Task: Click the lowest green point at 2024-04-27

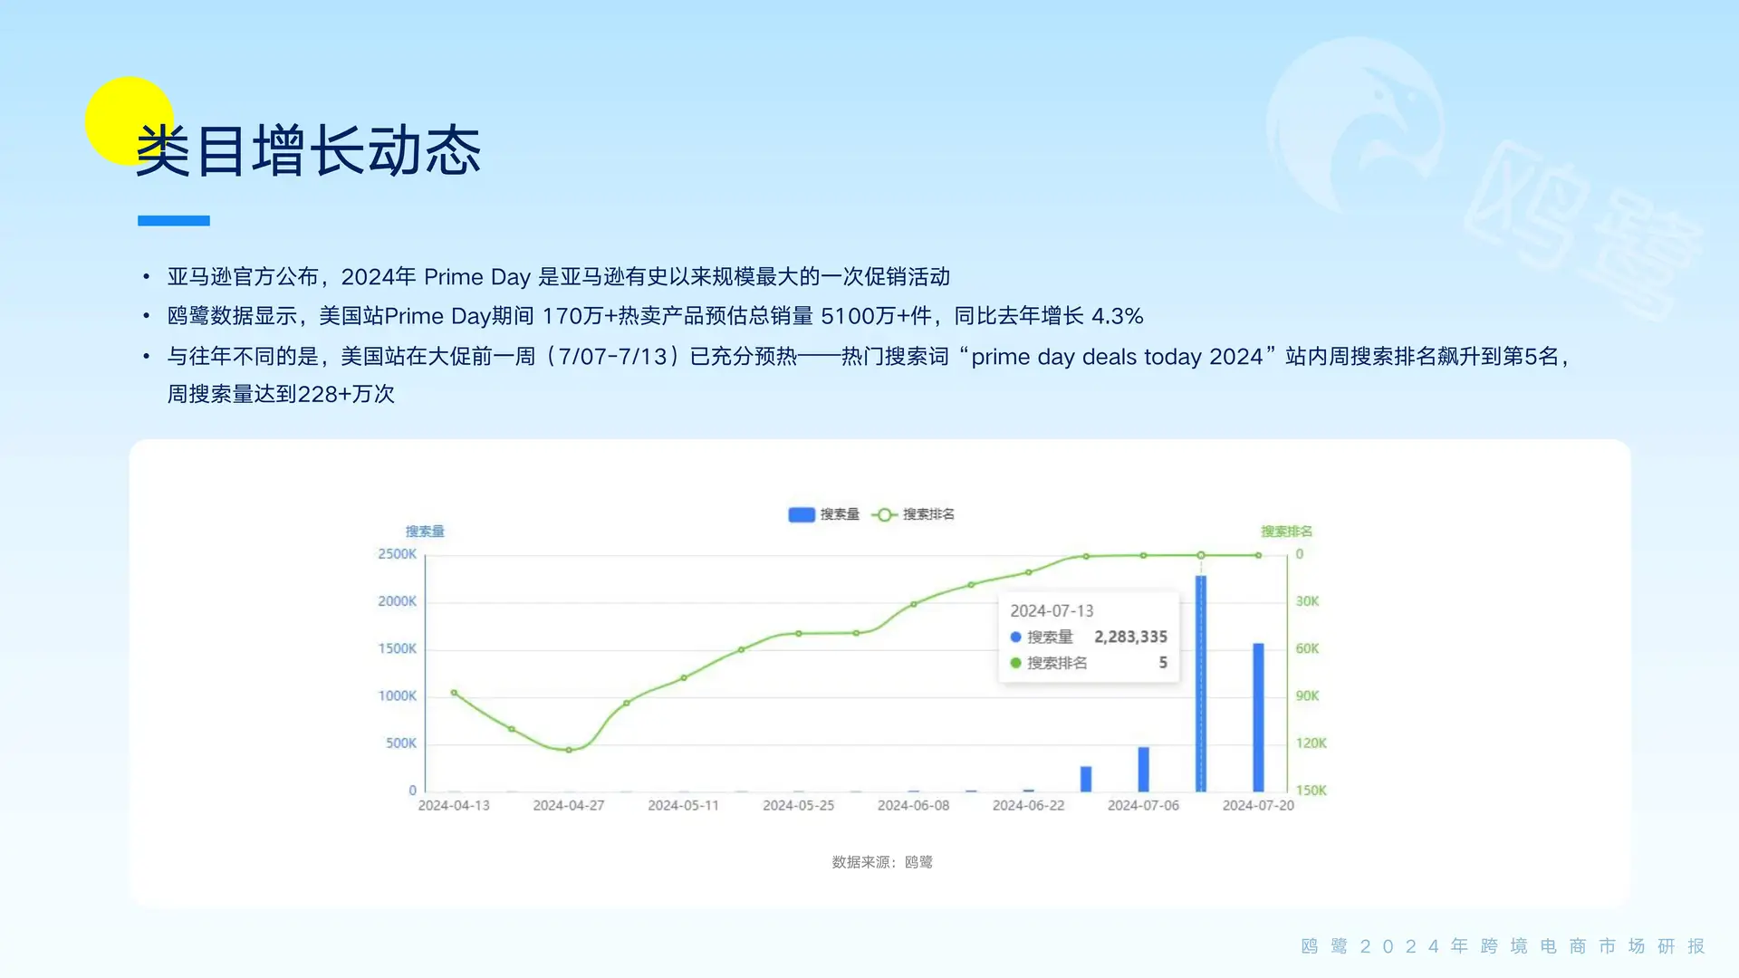Action: [x=569, y=750]
